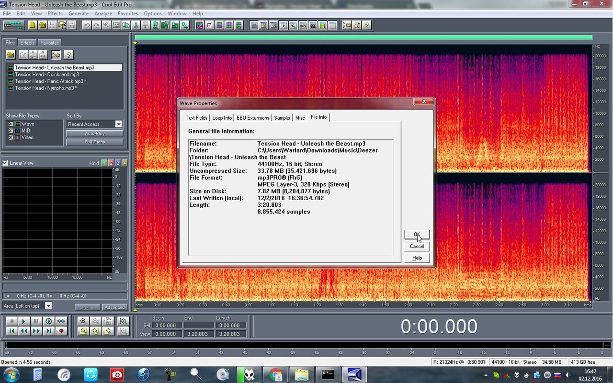This screenshot has width=613, height=383.
Task: Click Play to End circled button
Action: [49, 321]
